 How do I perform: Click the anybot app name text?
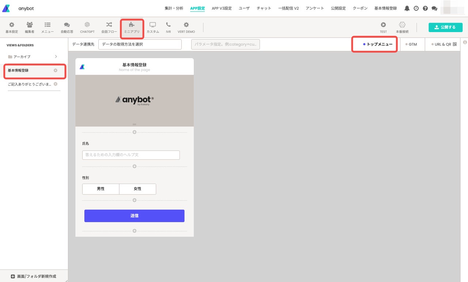[26, 8]
